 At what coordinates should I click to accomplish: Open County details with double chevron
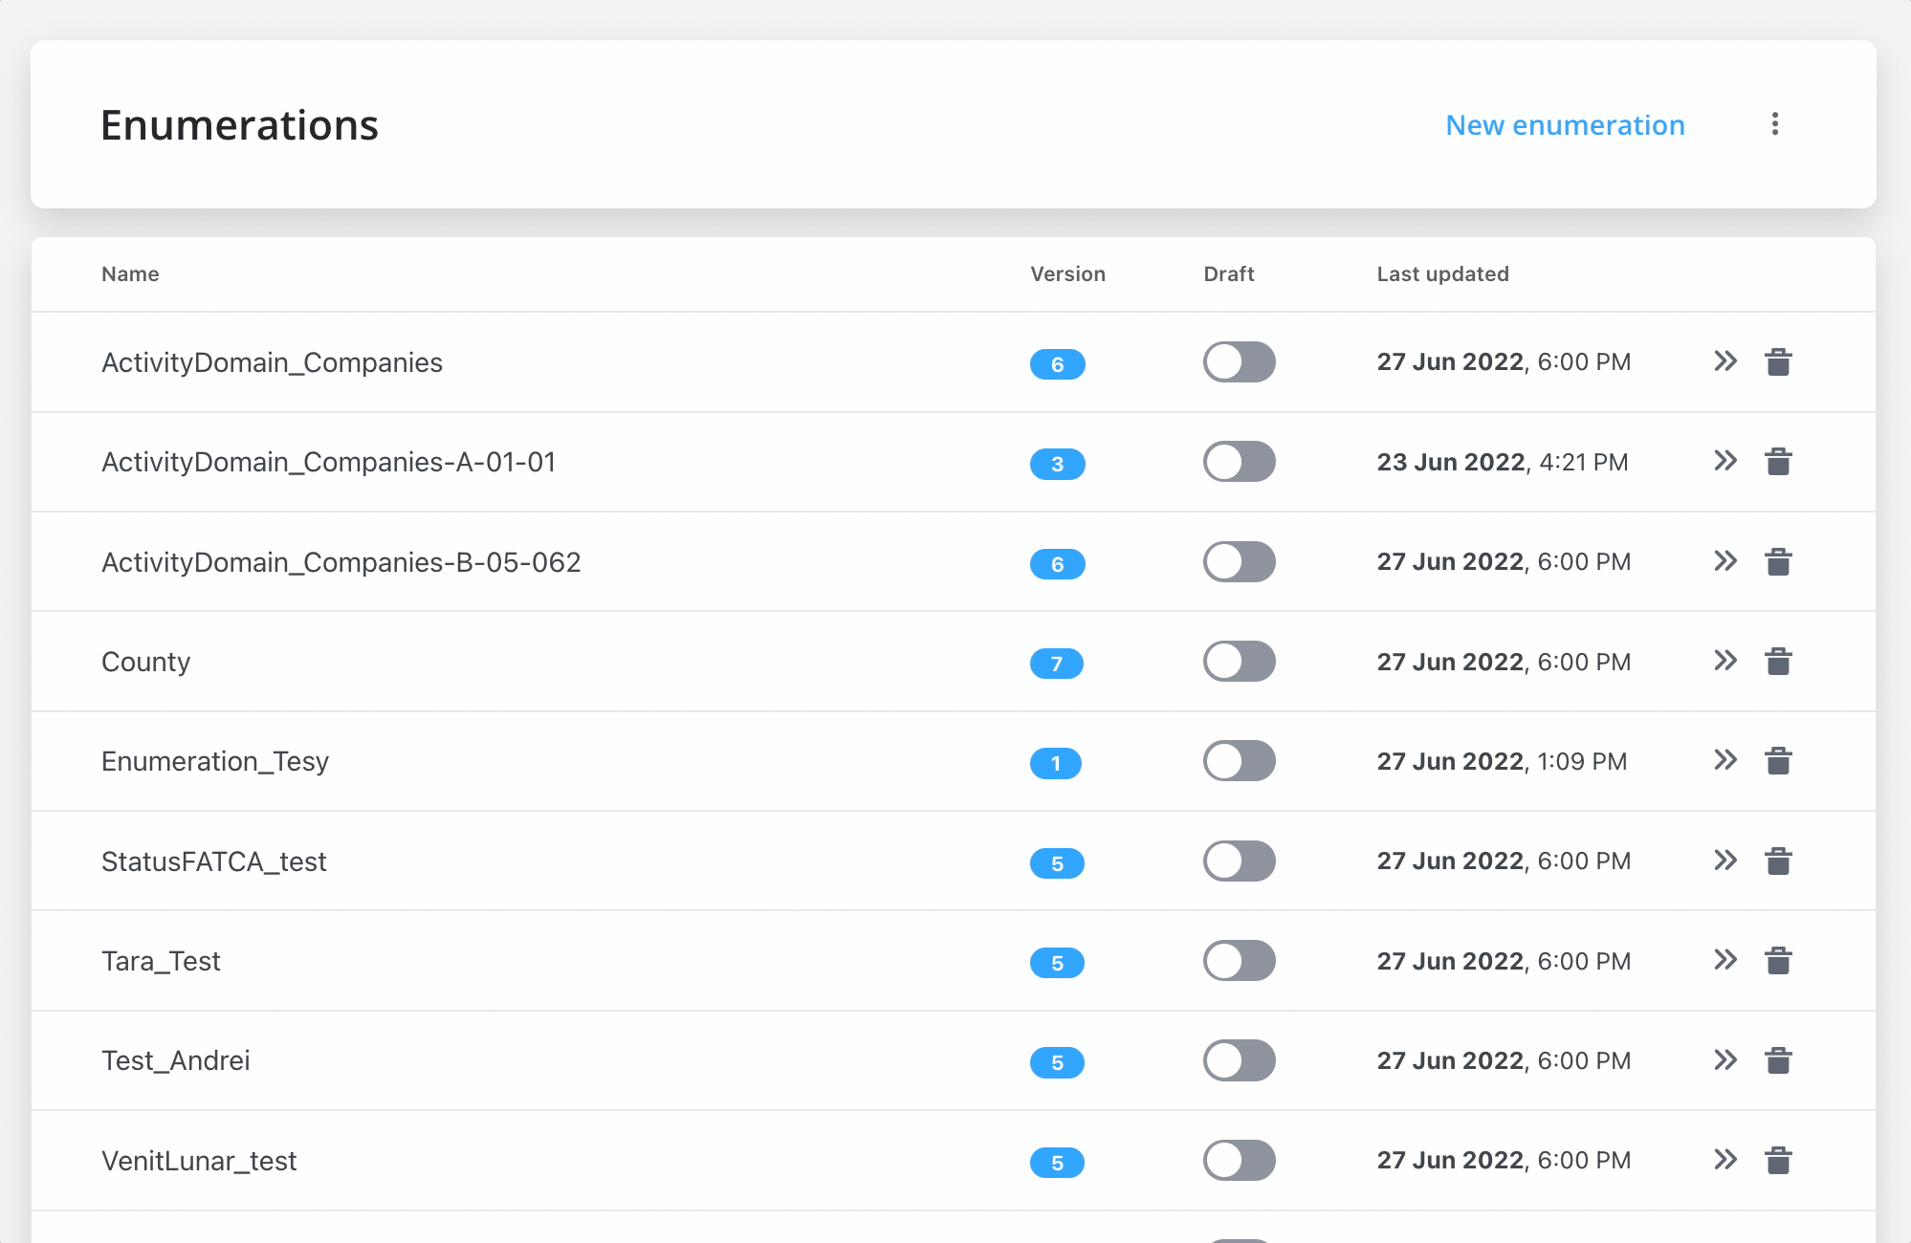(x=1725, y=661)
